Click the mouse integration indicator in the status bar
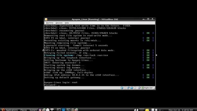This screenshot has width=197, height=111. click(139, 88)
